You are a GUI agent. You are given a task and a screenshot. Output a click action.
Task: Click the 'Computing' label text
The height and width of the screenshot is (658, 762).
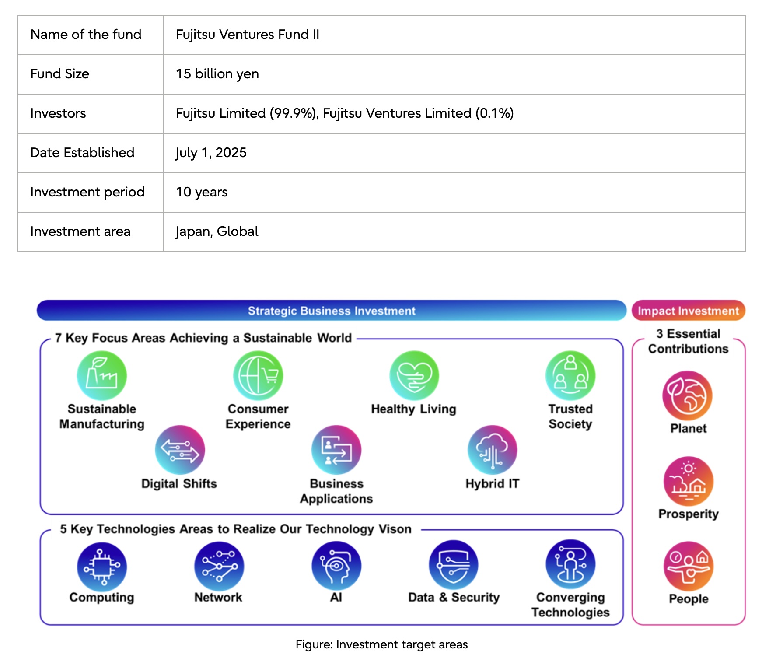102,598
